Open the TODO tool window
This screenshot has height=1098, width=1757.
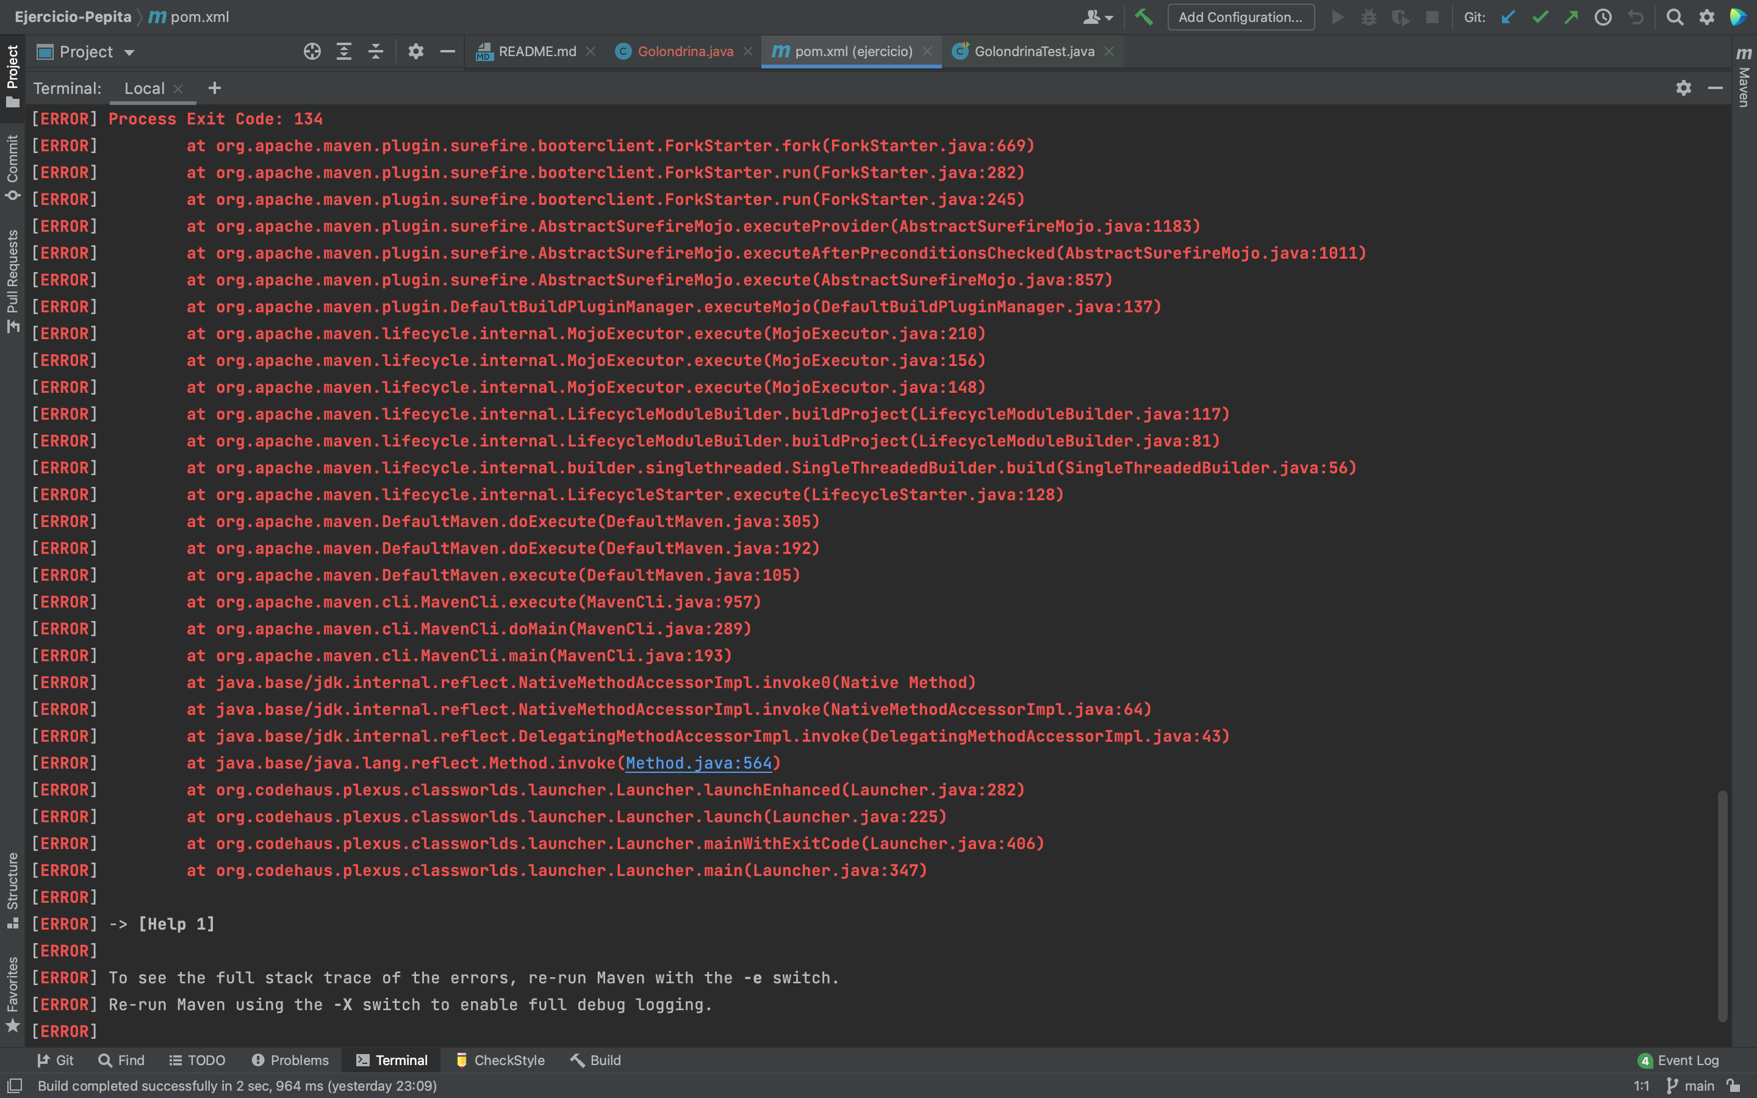[x=197, y=1060]
